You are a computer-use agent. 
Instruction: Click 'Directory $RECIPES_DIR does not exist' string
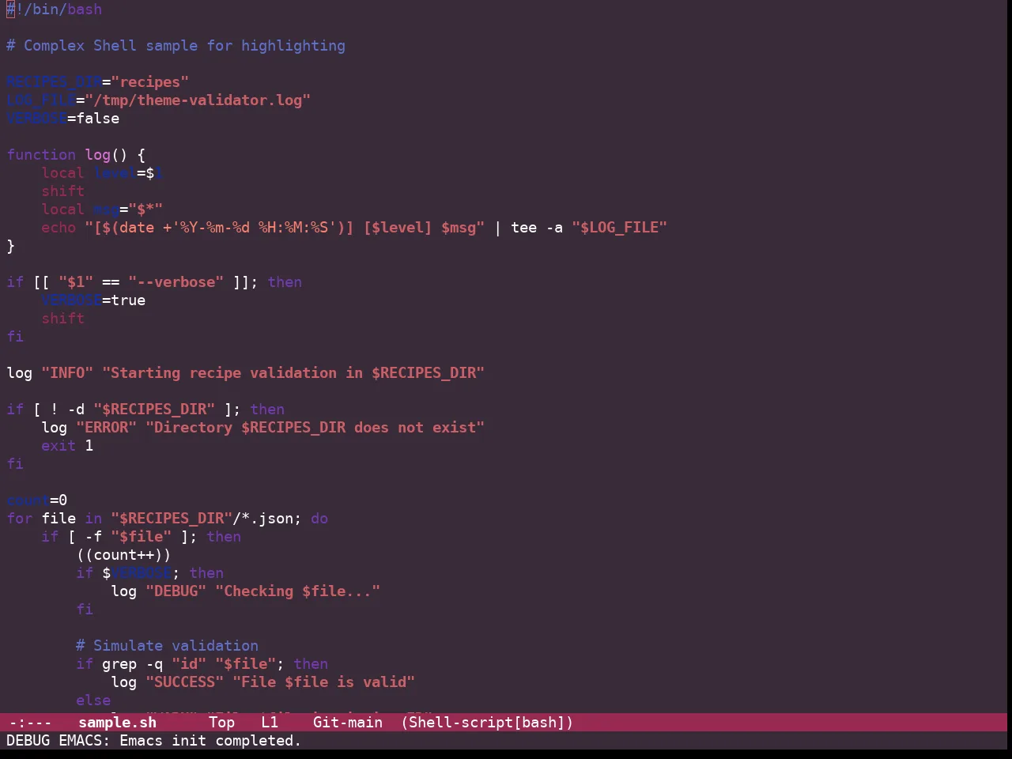pyautogui.click(x=315, y=428)
